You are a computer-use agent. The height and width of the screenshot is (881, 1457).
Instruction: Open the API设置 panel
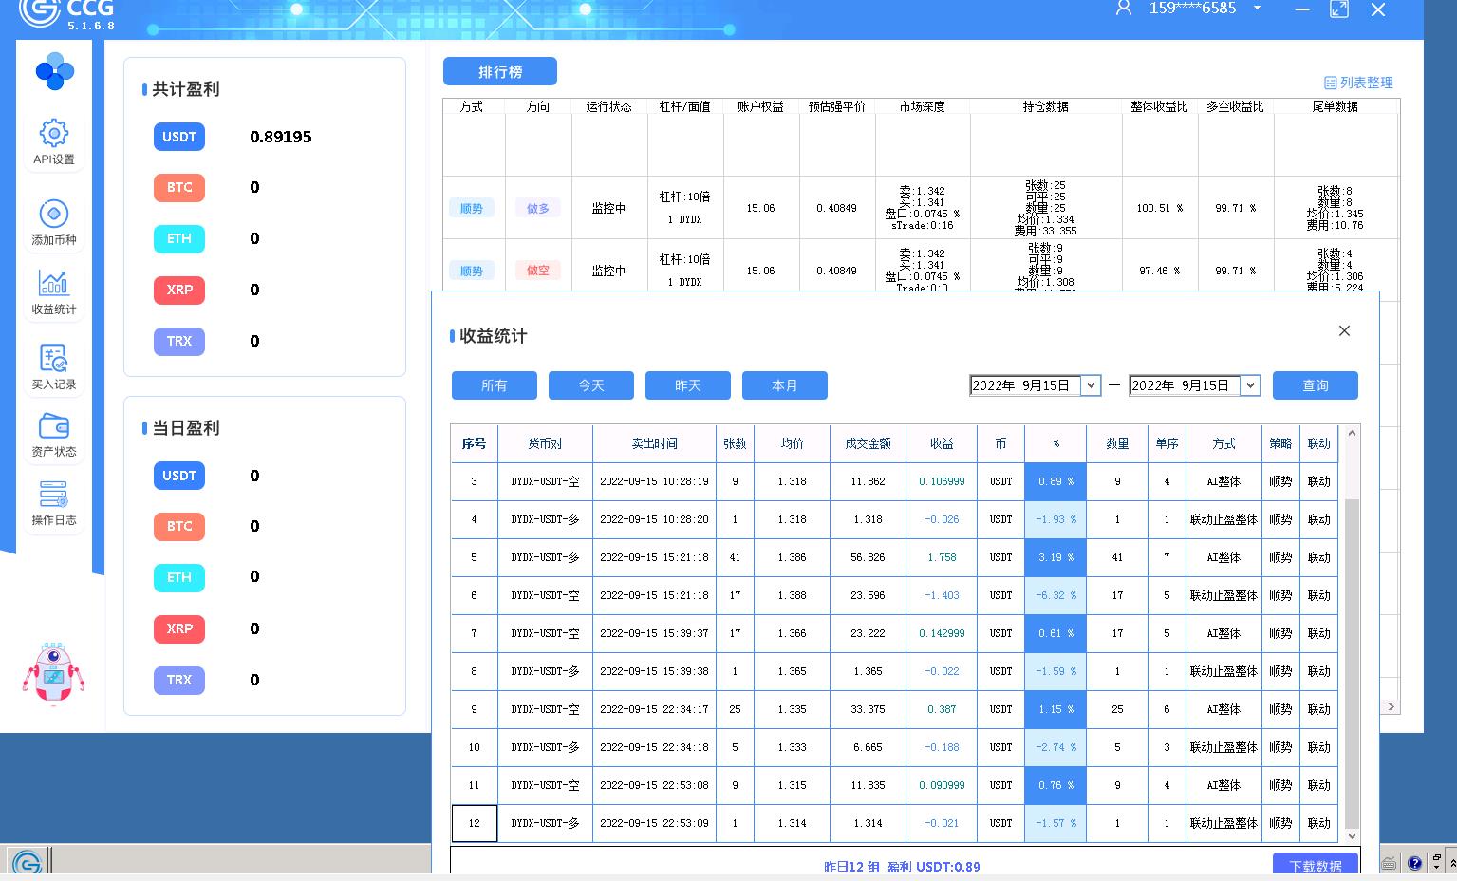54,141
